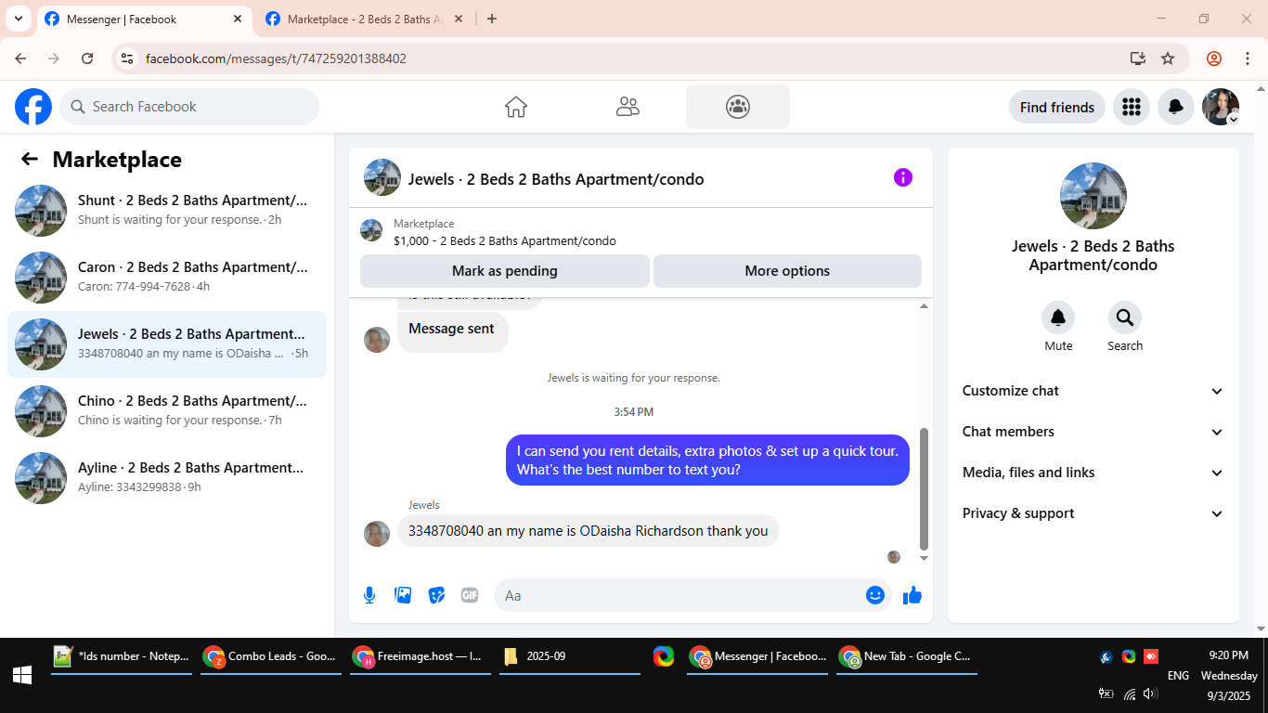This screenshot has width=1268, height=713.
Task: Click the browser address bar URL
Action: [276, 58]
